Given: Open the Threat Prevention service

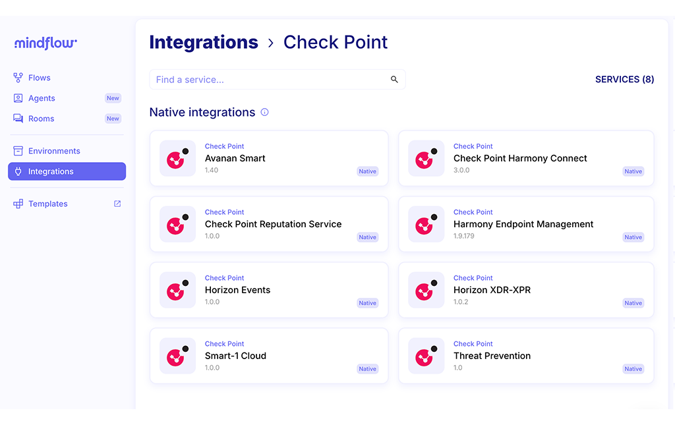Looking at the screenshot, I should (526, 356).
